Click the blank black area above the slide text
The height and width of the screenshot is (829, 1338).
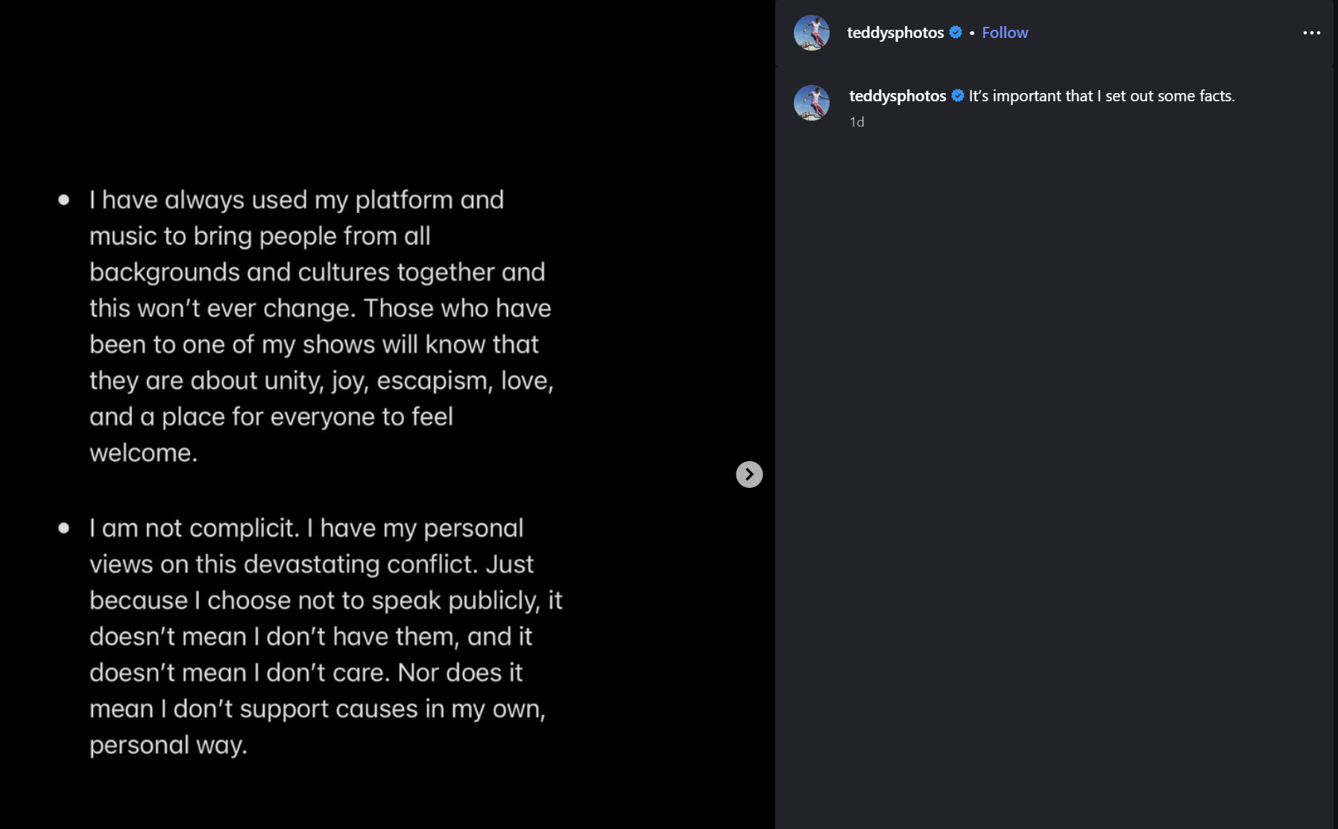[x=388, y=89]
